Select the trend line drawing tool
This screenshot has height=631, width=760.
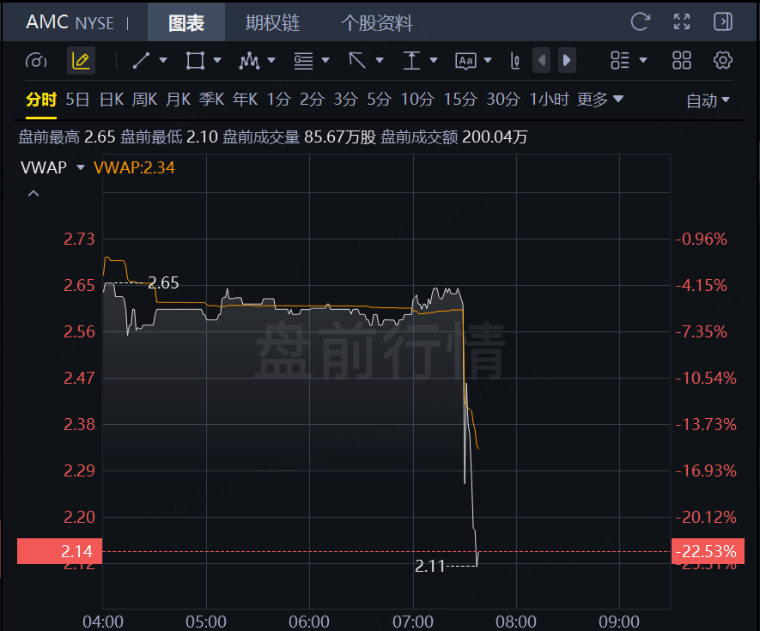point(141,61)
